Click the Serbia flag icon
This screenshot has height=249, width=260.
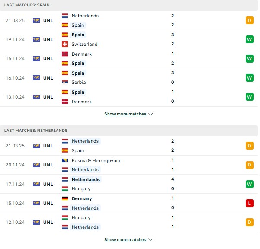[65, 82]
